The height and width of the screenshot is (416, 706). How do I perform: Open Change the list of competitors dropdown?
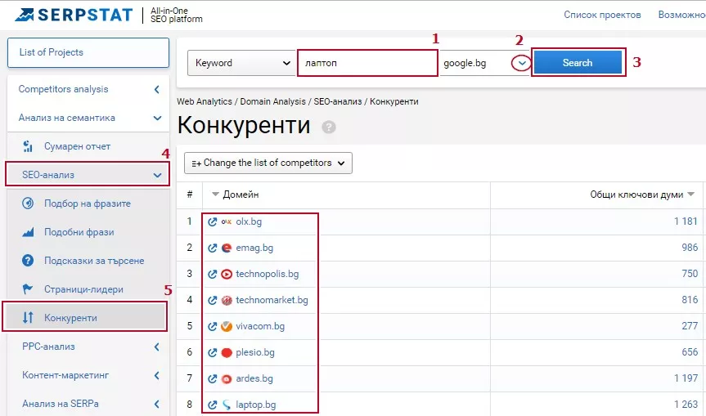pyautogui.click(x=268, y=163)
